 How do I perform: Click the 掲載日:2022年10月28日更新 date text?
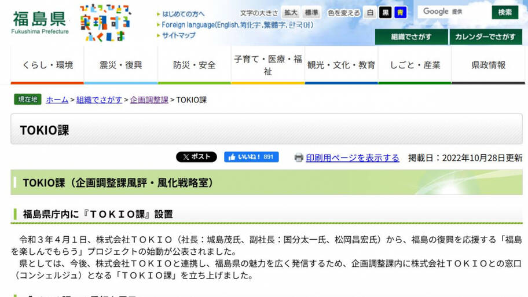coord(465,157)
